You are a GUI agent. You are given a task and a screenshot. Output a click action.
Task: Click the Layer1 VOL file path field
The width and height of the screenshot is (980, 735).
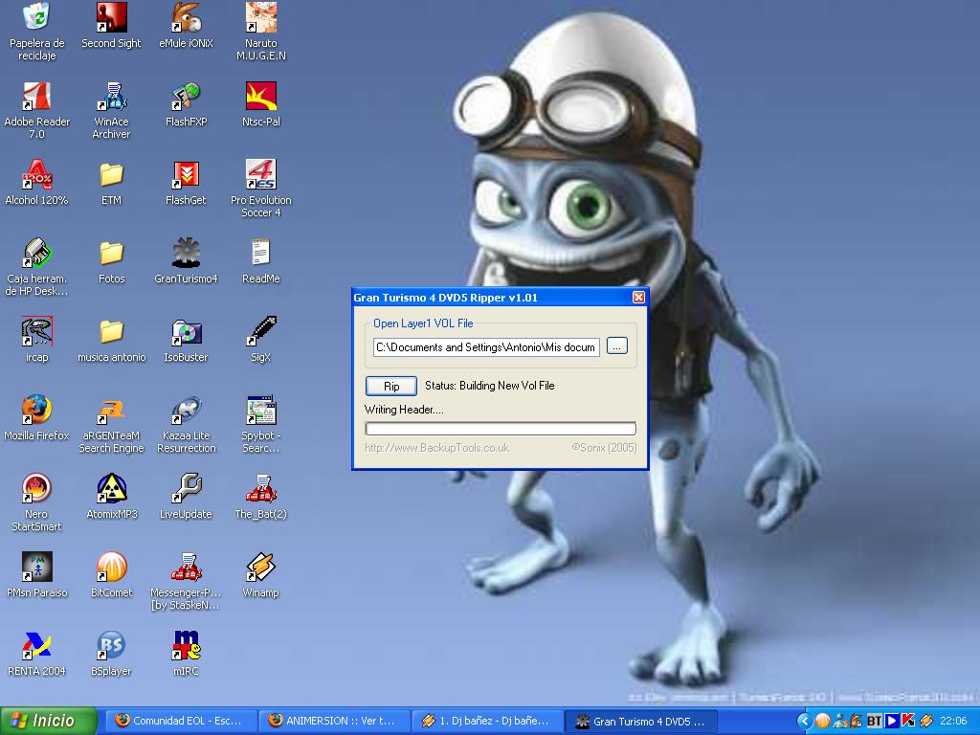486,347
